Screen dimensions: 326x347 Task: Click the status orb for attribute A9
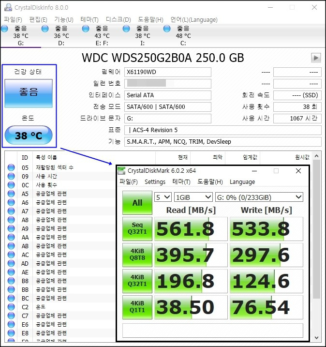(x=11, y=228)
